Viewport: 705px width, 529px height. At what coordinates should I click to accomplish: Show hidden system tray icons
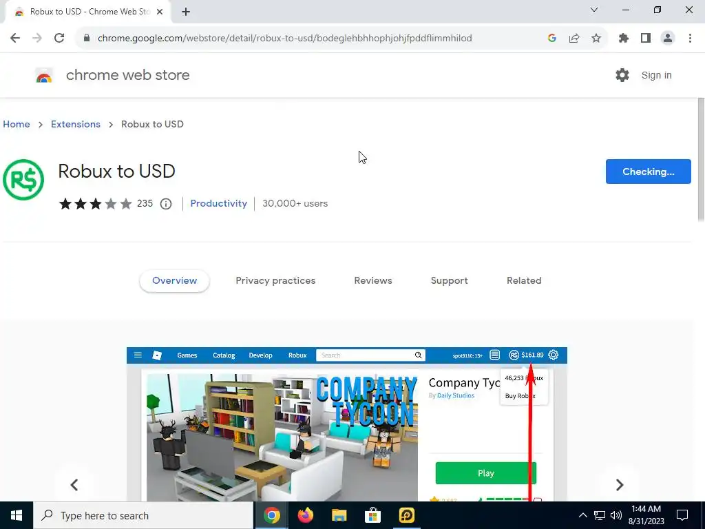point(582,515)
